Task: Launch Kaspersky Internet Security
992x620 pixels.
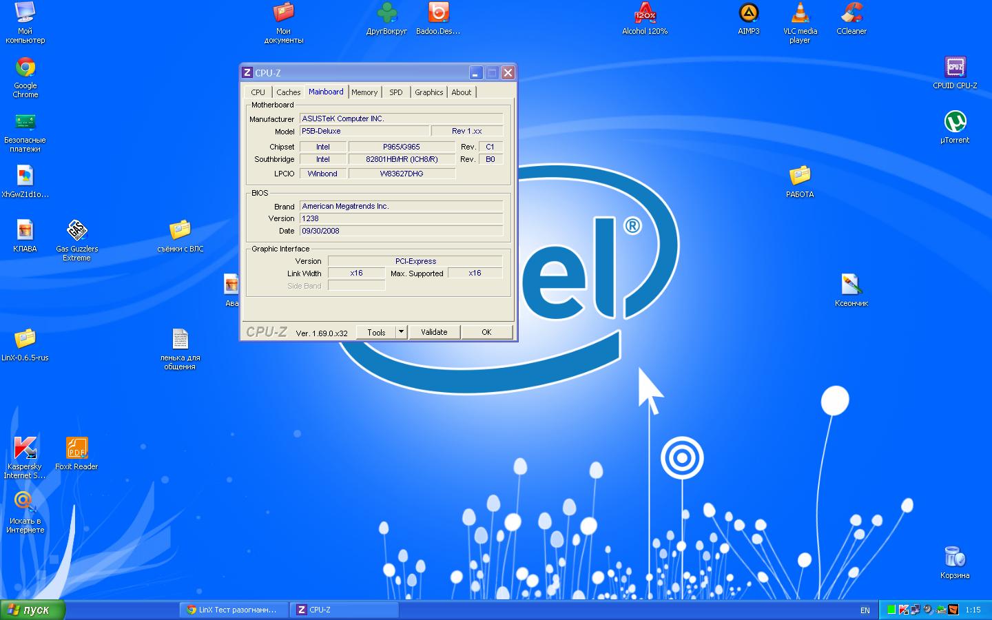Action: coord(25,458)
